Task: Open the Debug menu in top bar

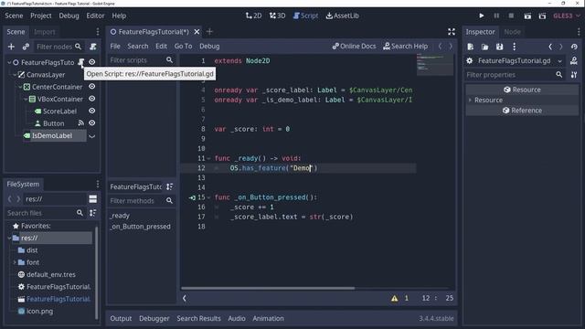Action: 69,16
